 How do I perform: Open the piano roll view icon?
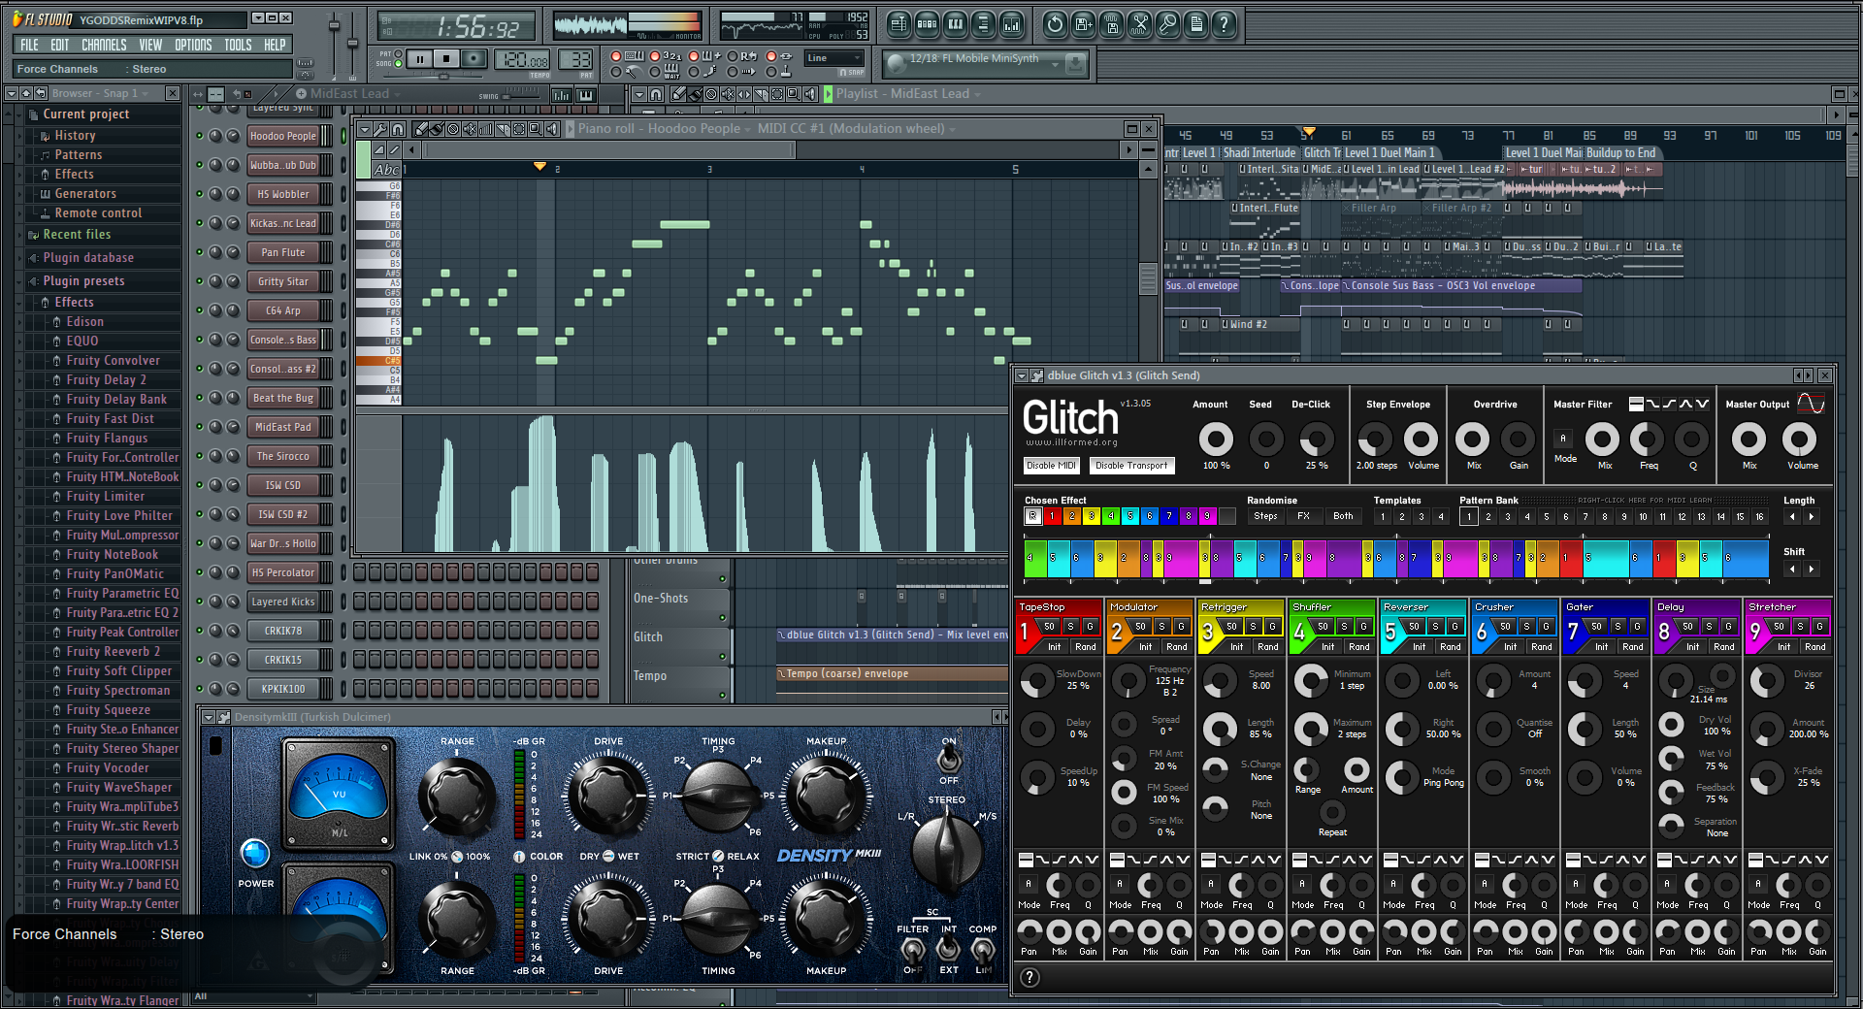pyautogui.click(x=956, y=25)
